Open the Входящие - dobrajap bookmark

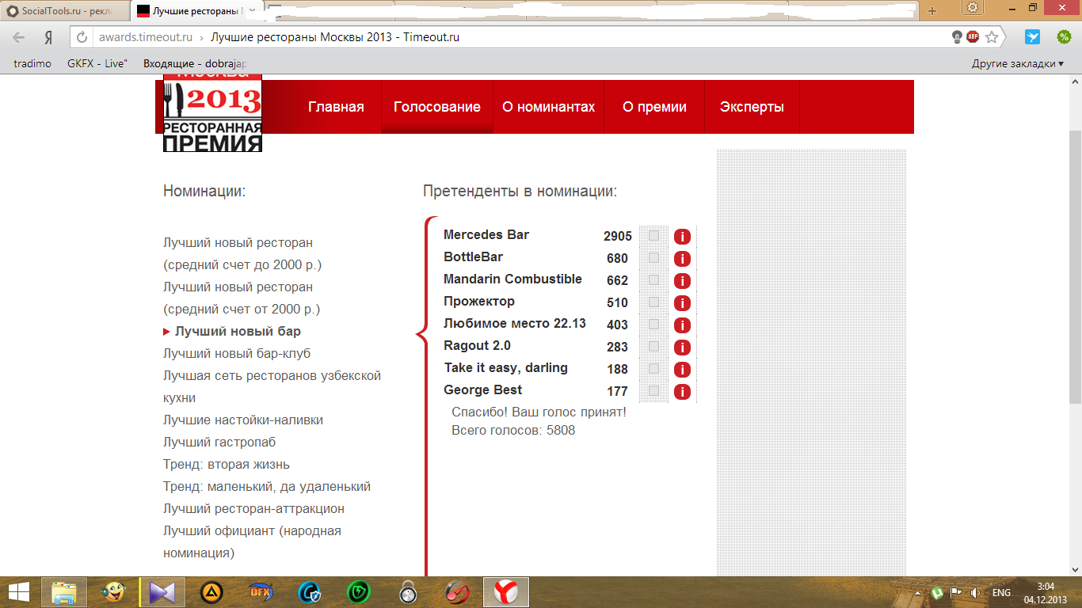click(x=195, y=63)
